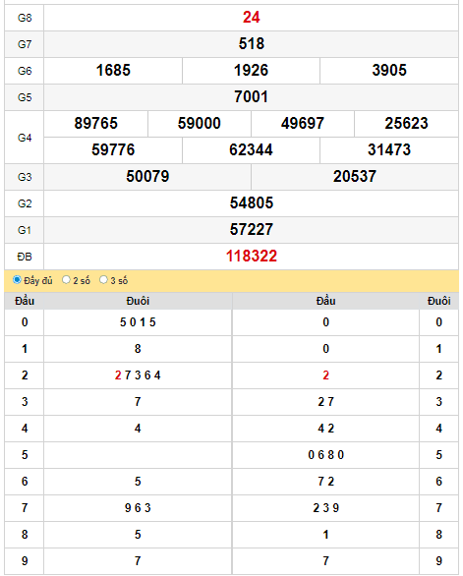Click the right "Đuôi" column header
Image resolution: width=463 pixels, height=576 pixels.
click(439, 301)
